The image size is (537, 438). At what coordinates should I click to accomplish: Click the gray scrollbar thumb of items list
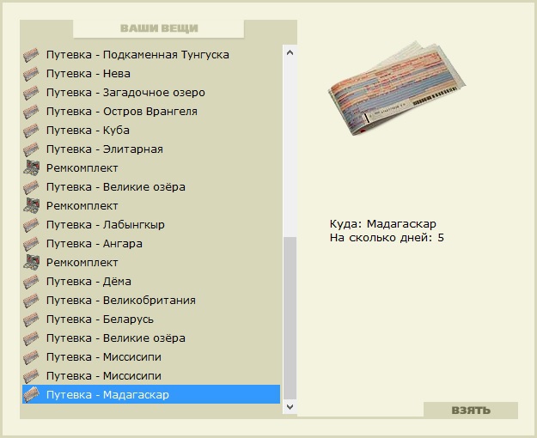click(290, 318)
